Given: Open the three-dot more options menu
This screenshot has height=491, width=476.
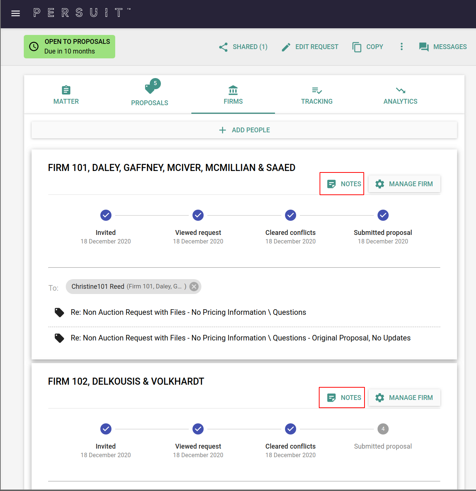Looking at the screenshot, I should (x=401, y=46).
